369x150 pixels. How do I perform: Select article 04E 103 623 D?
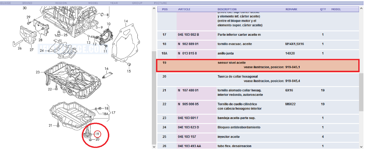pos(188,128)
